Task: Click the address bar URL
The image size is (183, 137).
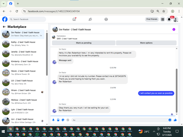Action: pyautogui.click(x=54, y=11)
